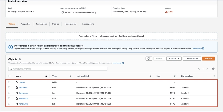Click the vercel.svg file icon

[x=17, y=104]
